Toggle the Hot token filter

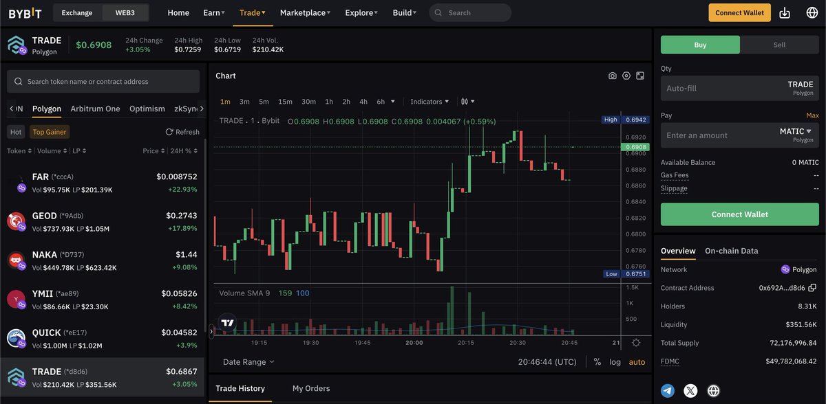16,132
